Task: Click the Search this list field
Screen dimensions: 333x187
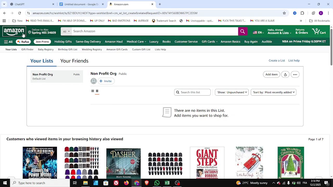Action: (192, 92)
